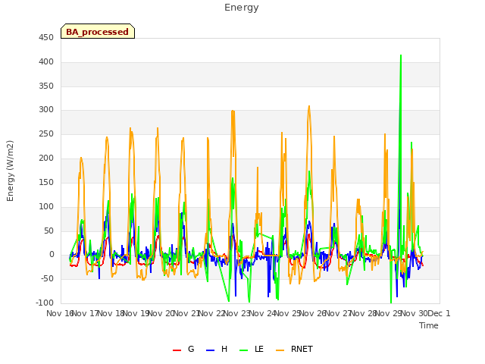Toggle the H series legend entry
The height and width of the screenshot is (364, 485).
click(217, 349)
